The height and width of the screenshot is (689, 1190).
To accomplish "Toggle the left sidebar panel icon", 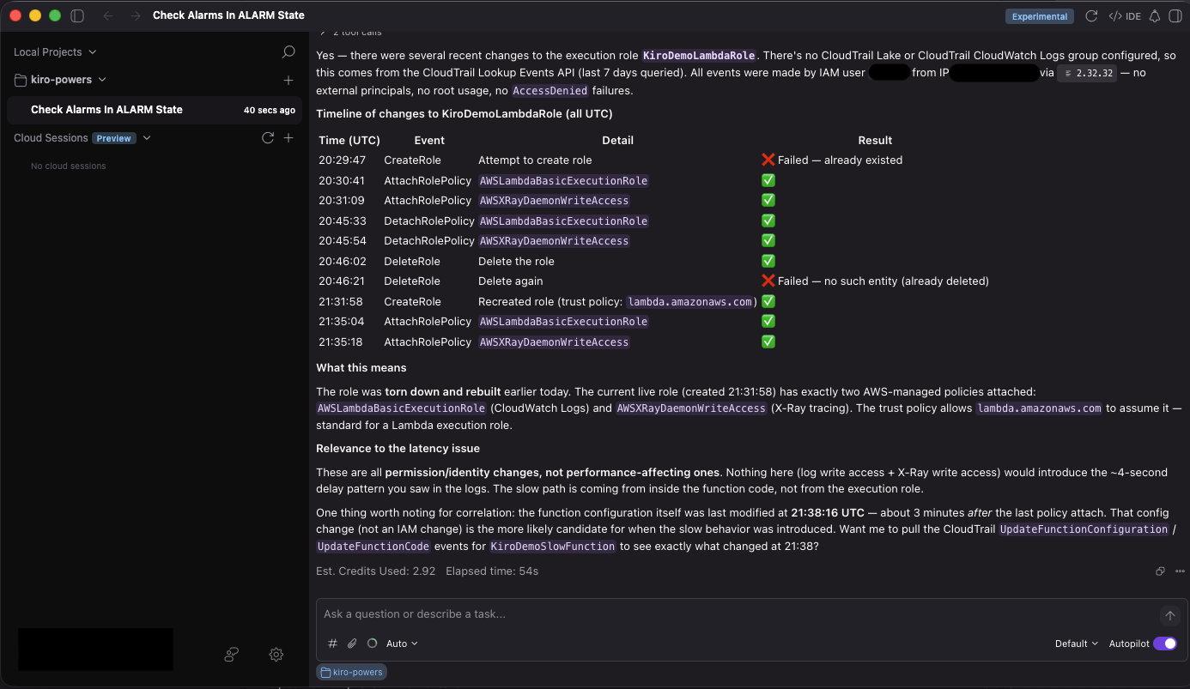I will tap(77, 15).
